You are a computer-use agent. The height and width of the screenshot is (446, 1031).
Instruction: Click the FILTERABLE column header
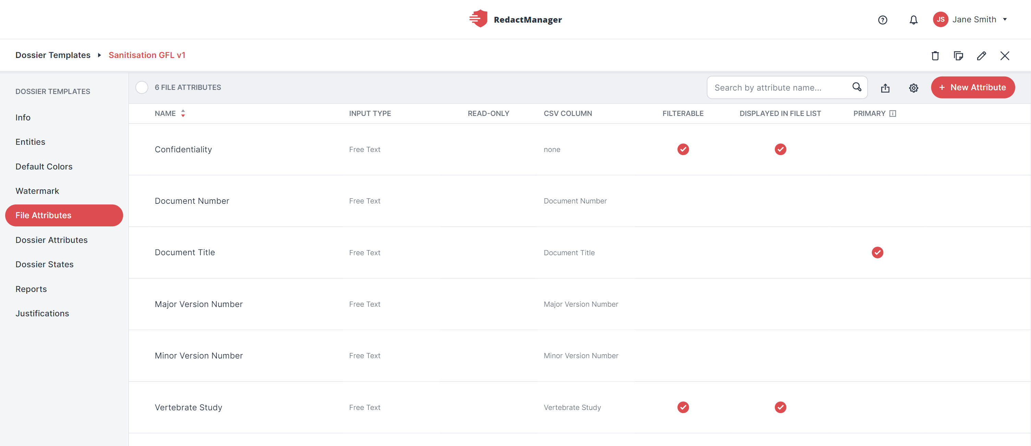(x=683, y=113)
